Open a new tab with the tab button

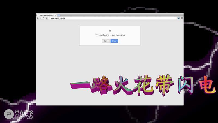pyautogui.click(x=59, y=15)
